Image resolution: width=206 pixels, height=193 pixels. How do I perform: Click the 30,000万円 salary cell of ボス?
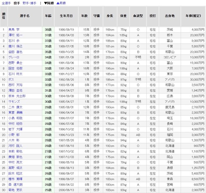[x=193, y=79]
